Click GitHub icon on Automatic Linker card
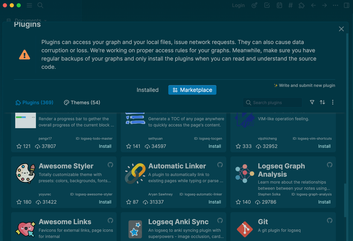 (220, 165)
